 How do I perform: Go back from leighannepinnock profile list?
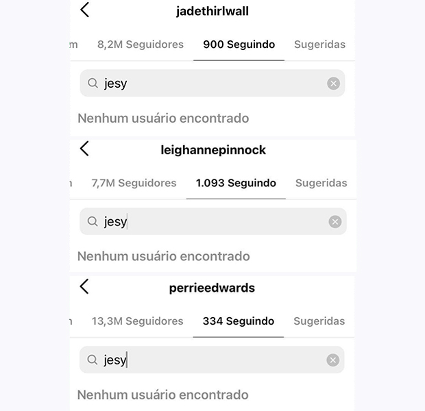point(84,149)
